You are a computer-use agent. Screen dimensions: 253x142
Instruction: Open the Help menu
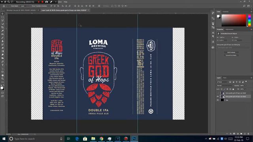coord(65,2)
